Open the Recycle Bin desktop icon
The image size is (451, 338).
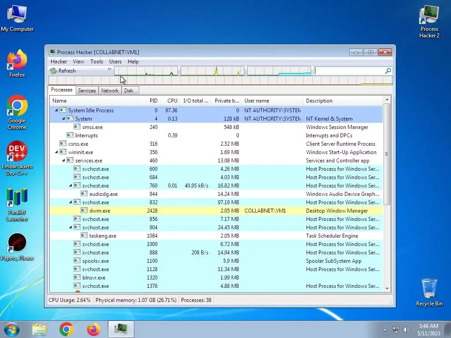coord(429,292)
